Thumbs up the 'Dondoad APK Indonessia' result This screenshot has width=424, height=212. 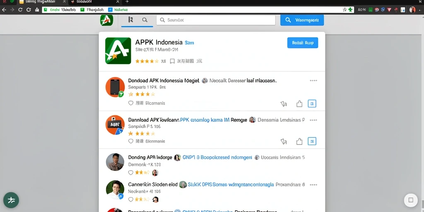299,104
